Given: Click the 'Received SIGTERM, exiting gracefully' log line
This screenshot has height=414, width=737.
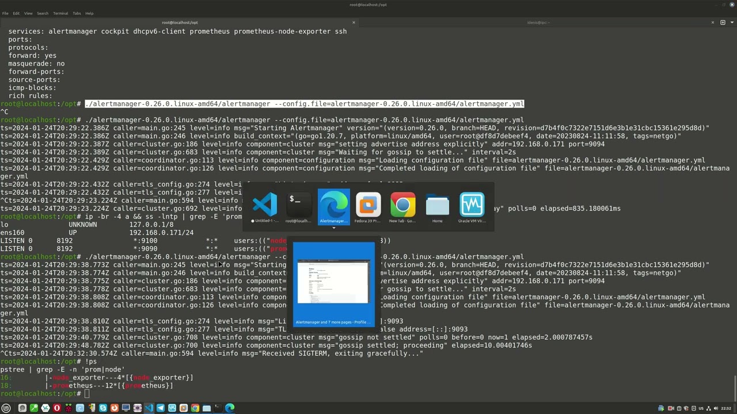Looking at the screenshot, I should tap(211, 354).
